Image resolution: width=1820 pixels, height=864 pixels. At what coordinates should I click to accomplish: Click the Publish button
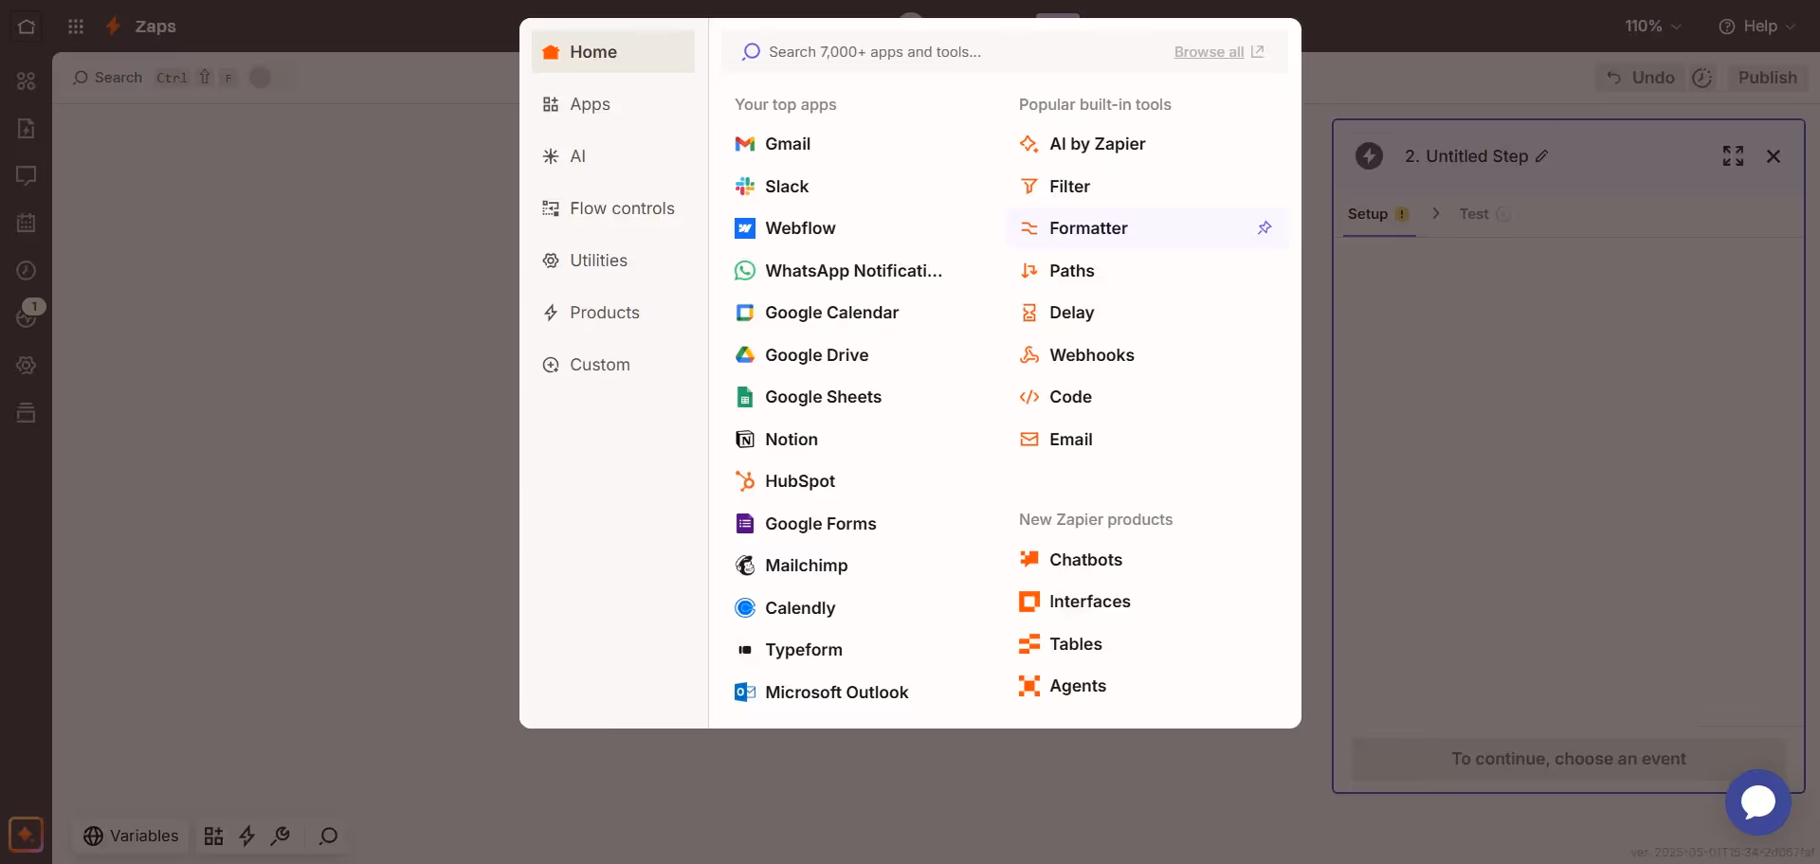[x=1767, y=78]
